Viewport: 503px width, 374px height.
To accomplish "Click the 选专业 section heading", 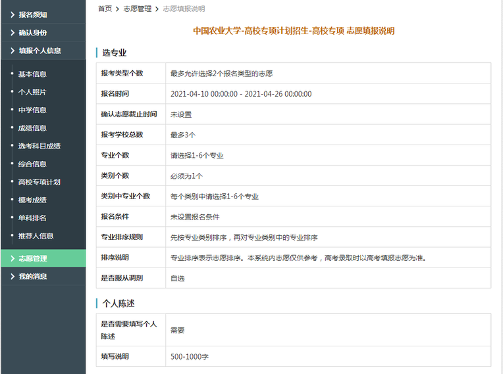I will click(x=114, y=53).
